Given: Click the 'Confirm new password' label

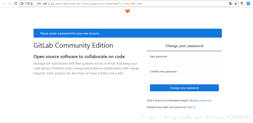Looking at the screenshot, I should 163,71.
